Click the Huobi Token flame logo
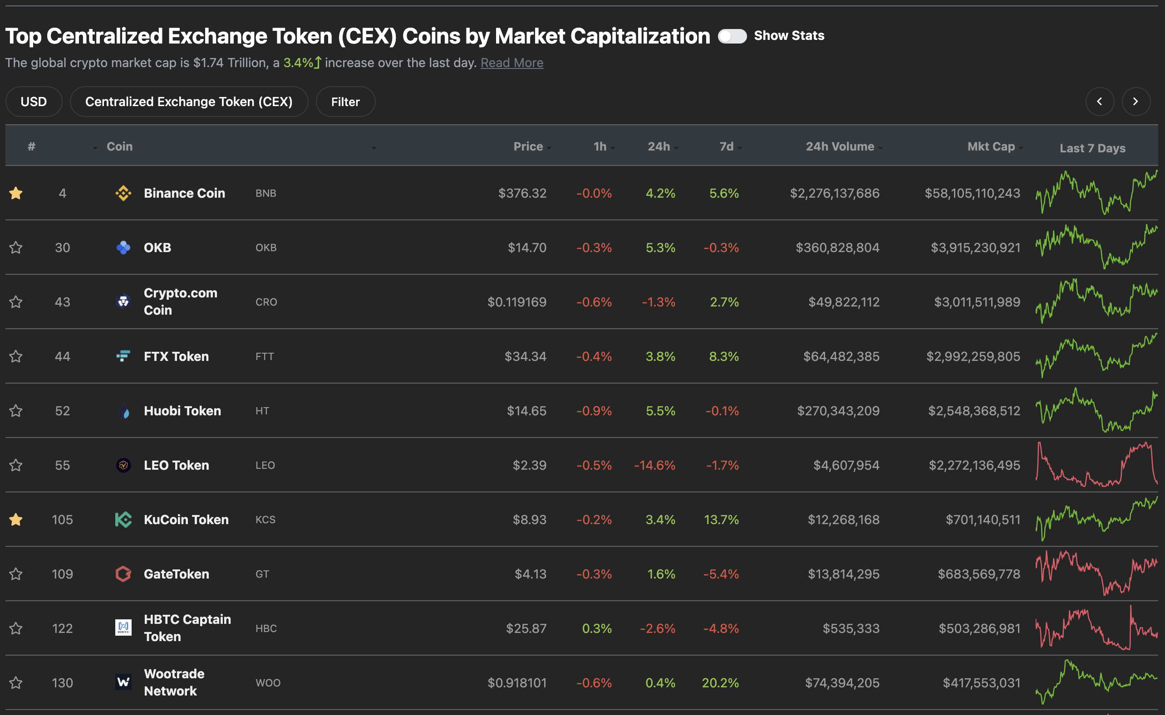1165x715 pixels. 123,410
